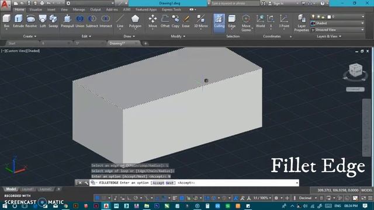Screen dimensions: 374x210
Task: Open the Shaded visual style dropdown
Action: pyautogui.click(x=337, y=23)
